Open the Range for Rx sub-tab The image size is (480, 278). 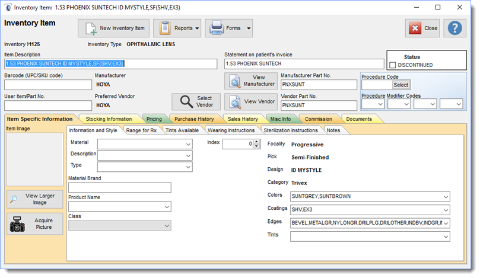click(141, 130)
